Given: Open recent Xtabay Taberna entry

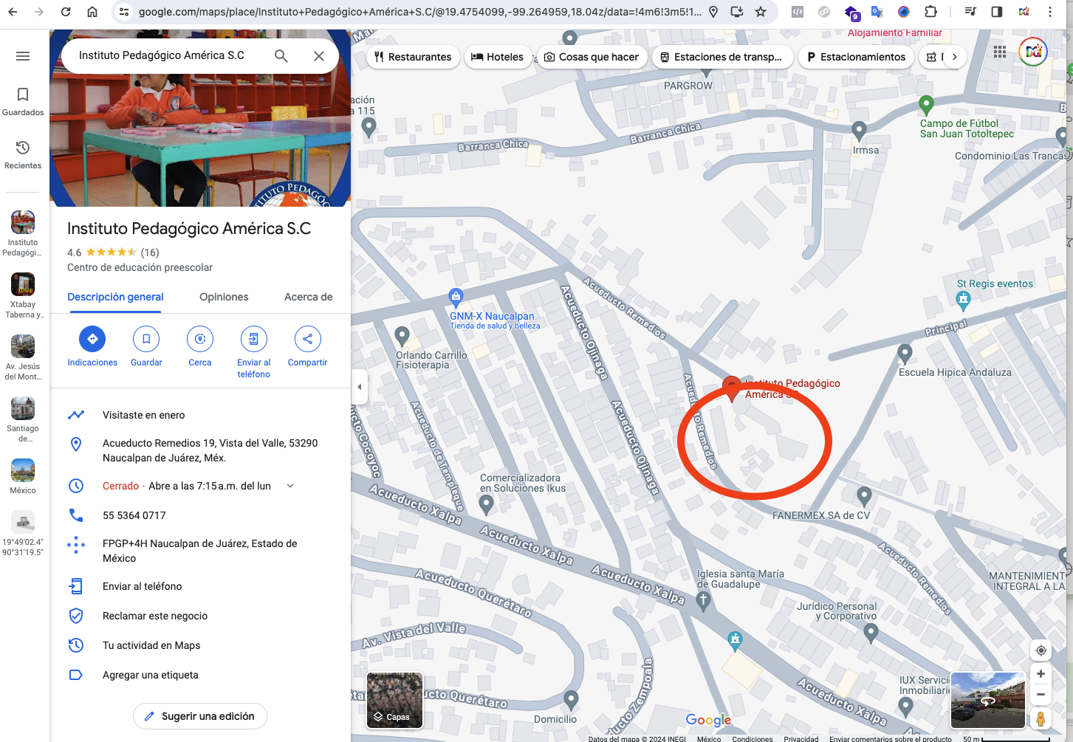Looking at the screenshot, I should point(23,295).
